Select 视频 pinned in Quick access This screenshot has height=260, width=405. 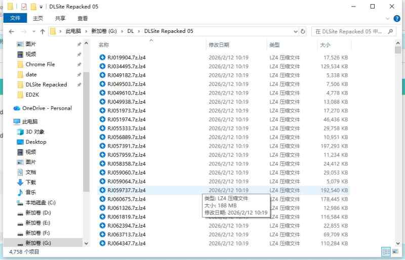(x=31, y=54)
